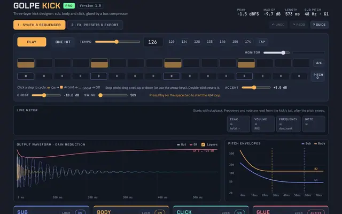Trigger the One Hit button
342x214 pixels.
63,42
